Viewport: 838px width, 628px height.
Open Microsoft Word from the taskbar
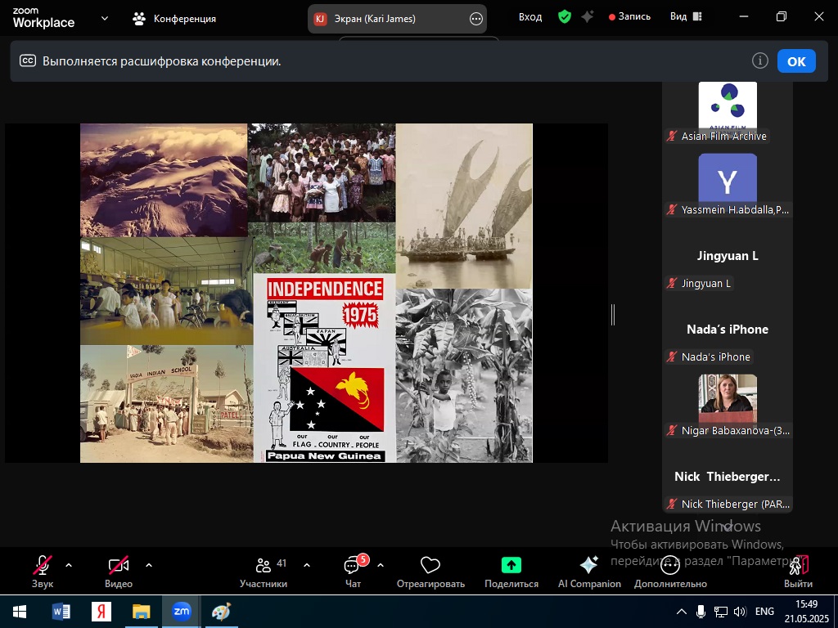(x=61, y=612)
